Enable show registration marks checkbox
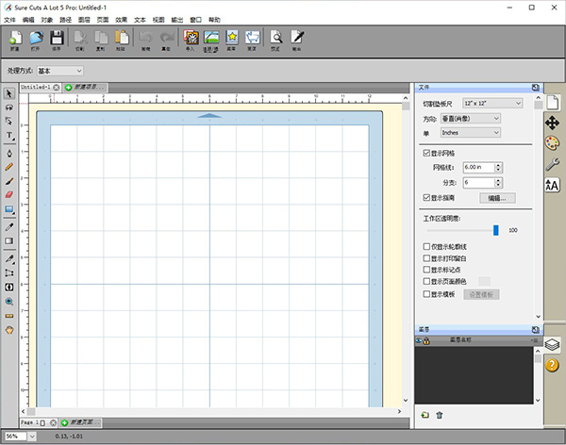Image resolution: width=566 pixels, height=445 pixels. click(x=426, y=270)
